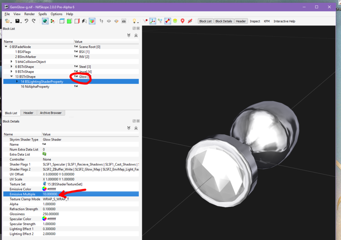341x240 pixels.
Task: Take a screenshot with camera icon
Action: click(x=124, y=21)
